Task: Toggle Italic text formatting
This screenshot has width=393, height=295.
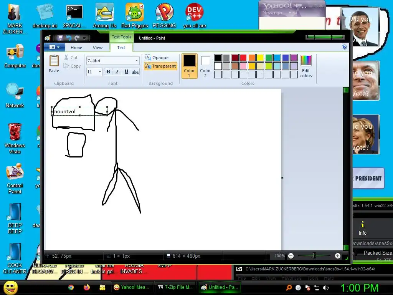Action: [x=117, y=72]
